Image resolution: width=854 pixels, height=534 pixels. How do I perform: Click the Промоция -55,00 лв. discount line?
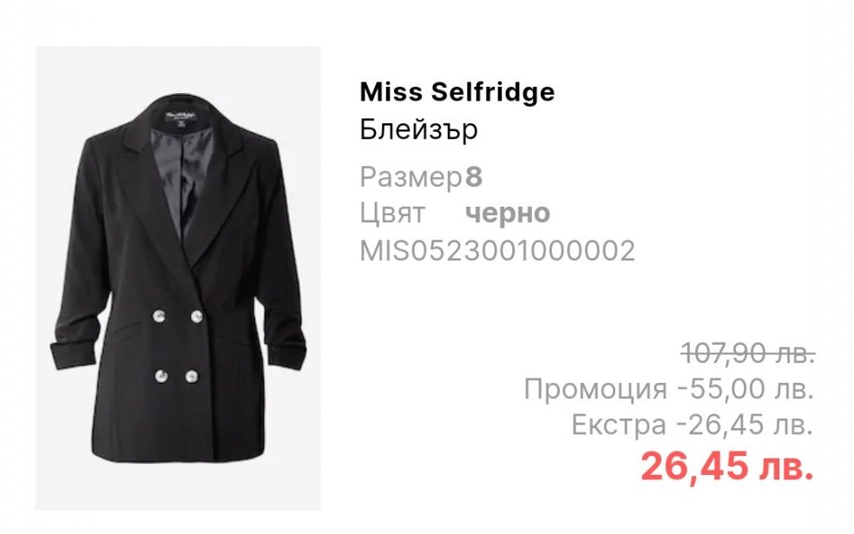point(669,388)
